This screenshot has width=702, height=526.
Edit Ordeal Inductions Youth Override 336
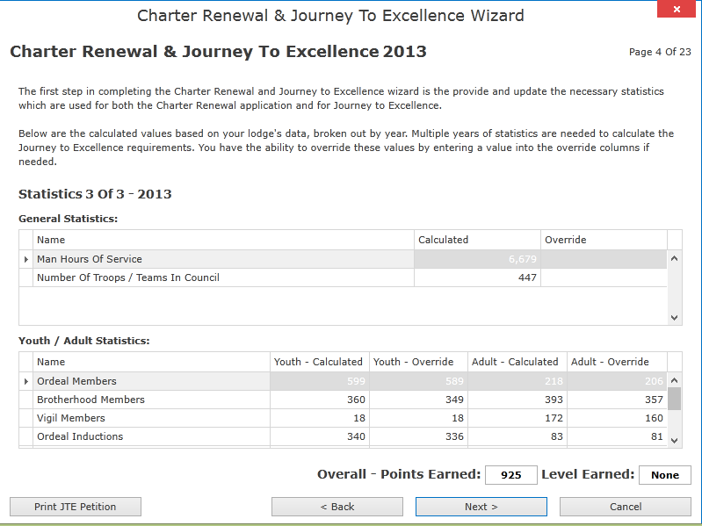point(418,436)
